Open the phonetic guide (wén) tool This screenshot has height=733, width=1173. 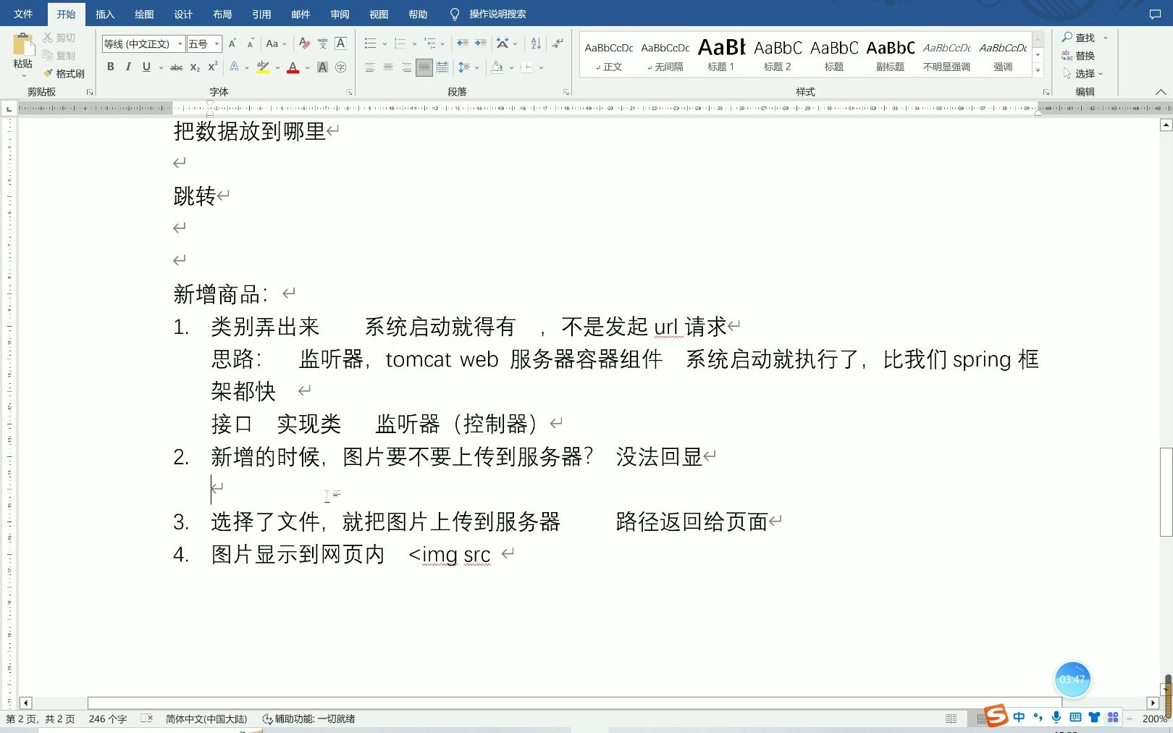pyautogui.click(x=322, y=43)
